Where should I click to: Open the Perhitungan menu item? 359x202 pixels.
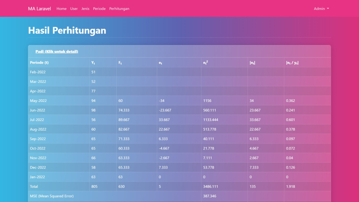click(x=119, y=9)
